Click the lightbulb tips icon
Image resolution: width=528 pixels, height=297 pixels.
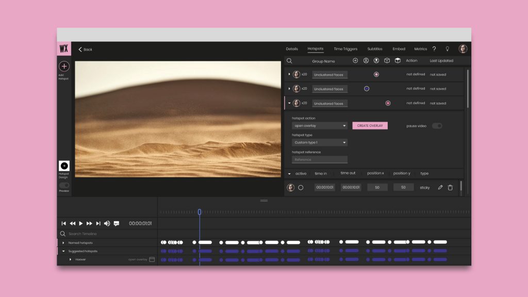(x=448, y=49)
